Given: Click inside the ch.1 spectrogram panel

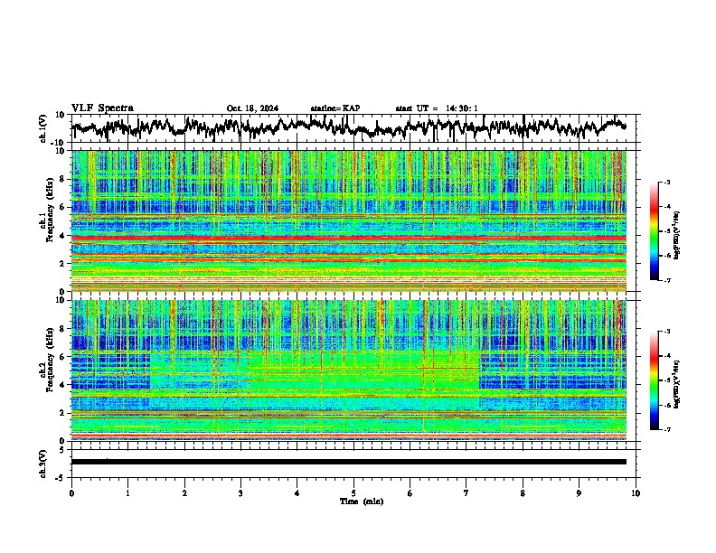Looking at the screenshot, I should coord(349,220).
